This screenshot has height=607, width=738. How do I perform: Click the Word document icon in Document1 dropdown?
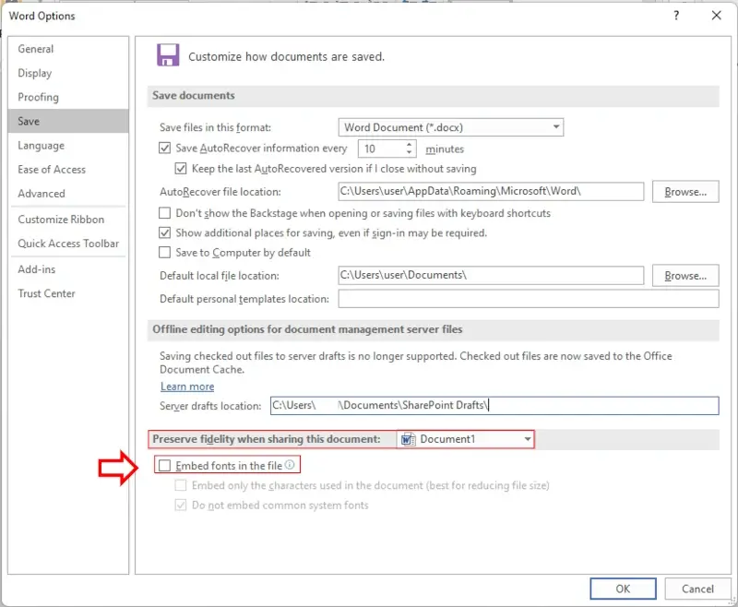pos(408,439)
